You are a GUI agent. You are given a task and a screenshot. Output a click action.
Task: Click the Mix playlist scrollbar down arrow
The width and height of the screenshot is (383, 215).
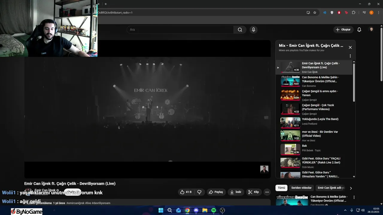354,177
